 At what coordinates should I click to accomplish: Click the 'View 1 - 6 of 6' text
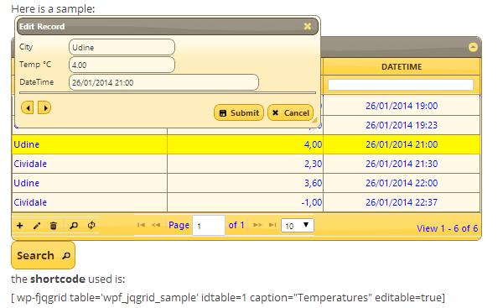coord(447,228)
